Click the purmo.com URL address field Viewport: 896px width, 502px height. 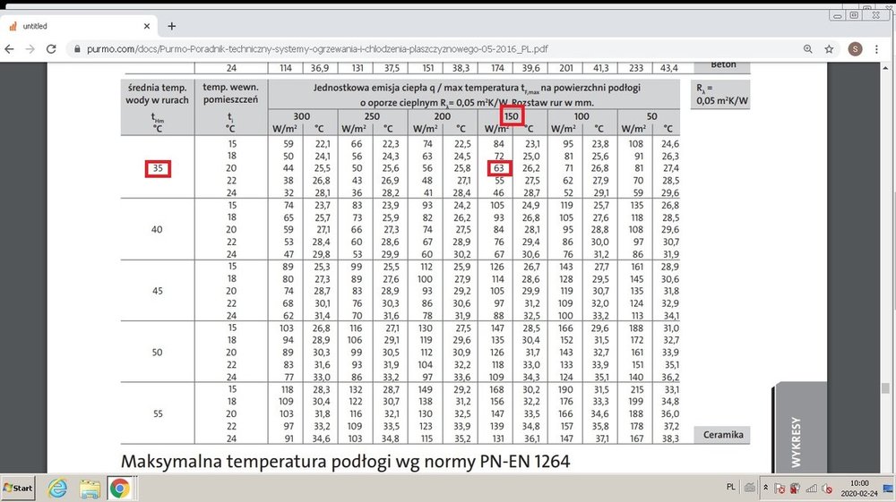click(x=358, y=49)
